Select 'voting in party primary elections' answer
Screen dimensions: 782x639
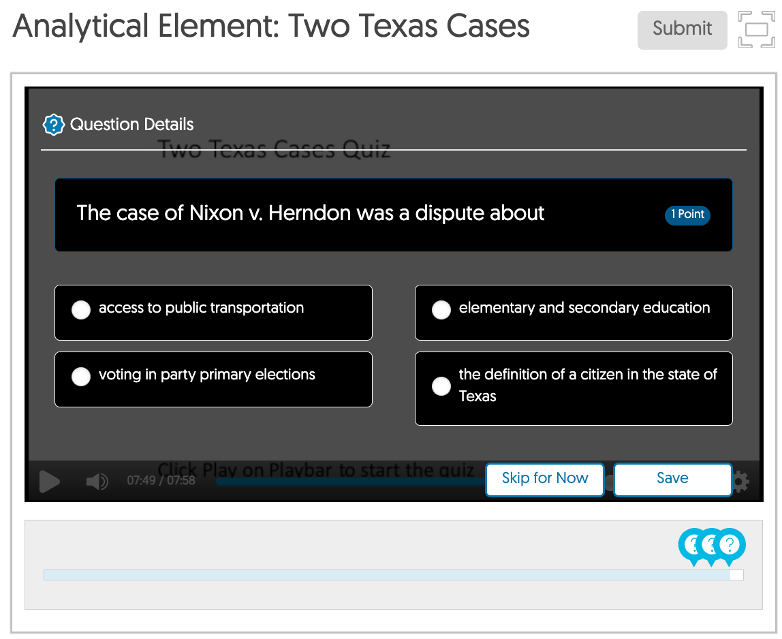(213, 379)
